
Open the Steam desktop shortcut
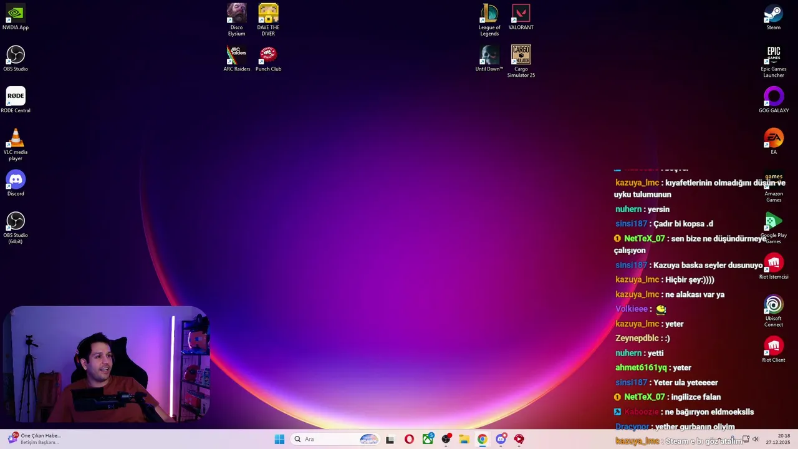(x=774, y=17)
